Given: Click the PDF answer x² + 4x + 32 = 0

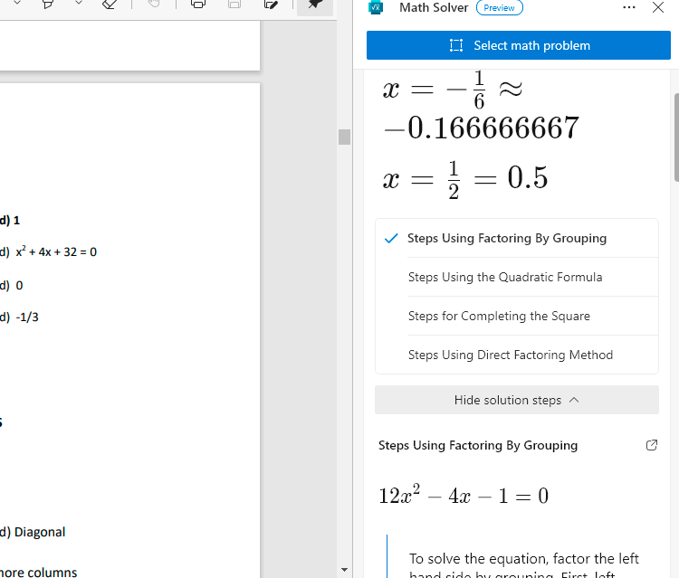Looking at the screenshot, I should 56,251.
